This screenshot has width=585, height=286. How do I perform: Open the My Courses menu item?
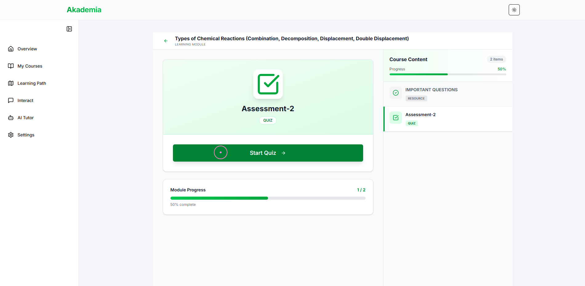(x=30, y=66)
